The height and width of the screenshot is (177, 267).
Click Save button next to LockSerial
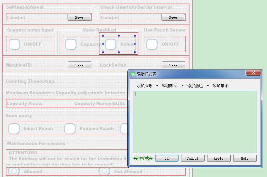(x=173, y=65)
